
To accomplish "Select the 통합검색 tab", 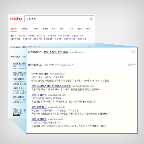I will 13,29.
